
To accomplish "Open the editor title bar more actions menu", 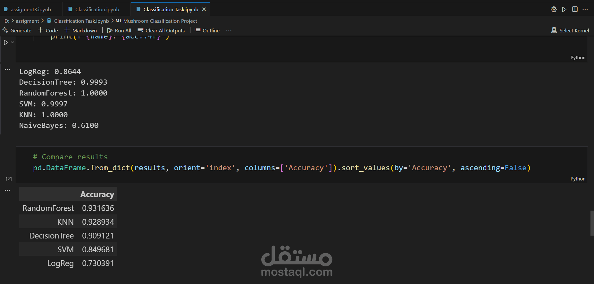I will click(x=585, y=9).
